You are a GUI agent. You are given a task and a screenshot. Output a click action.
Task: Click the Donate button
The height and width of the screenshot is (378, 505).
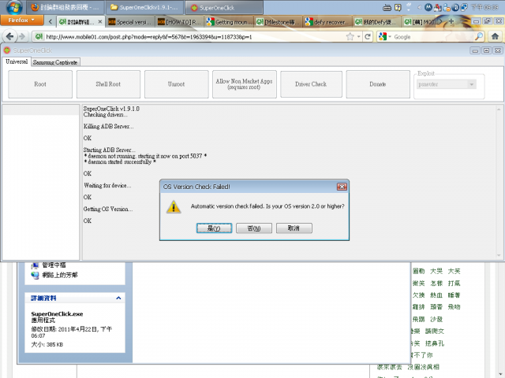378,84
